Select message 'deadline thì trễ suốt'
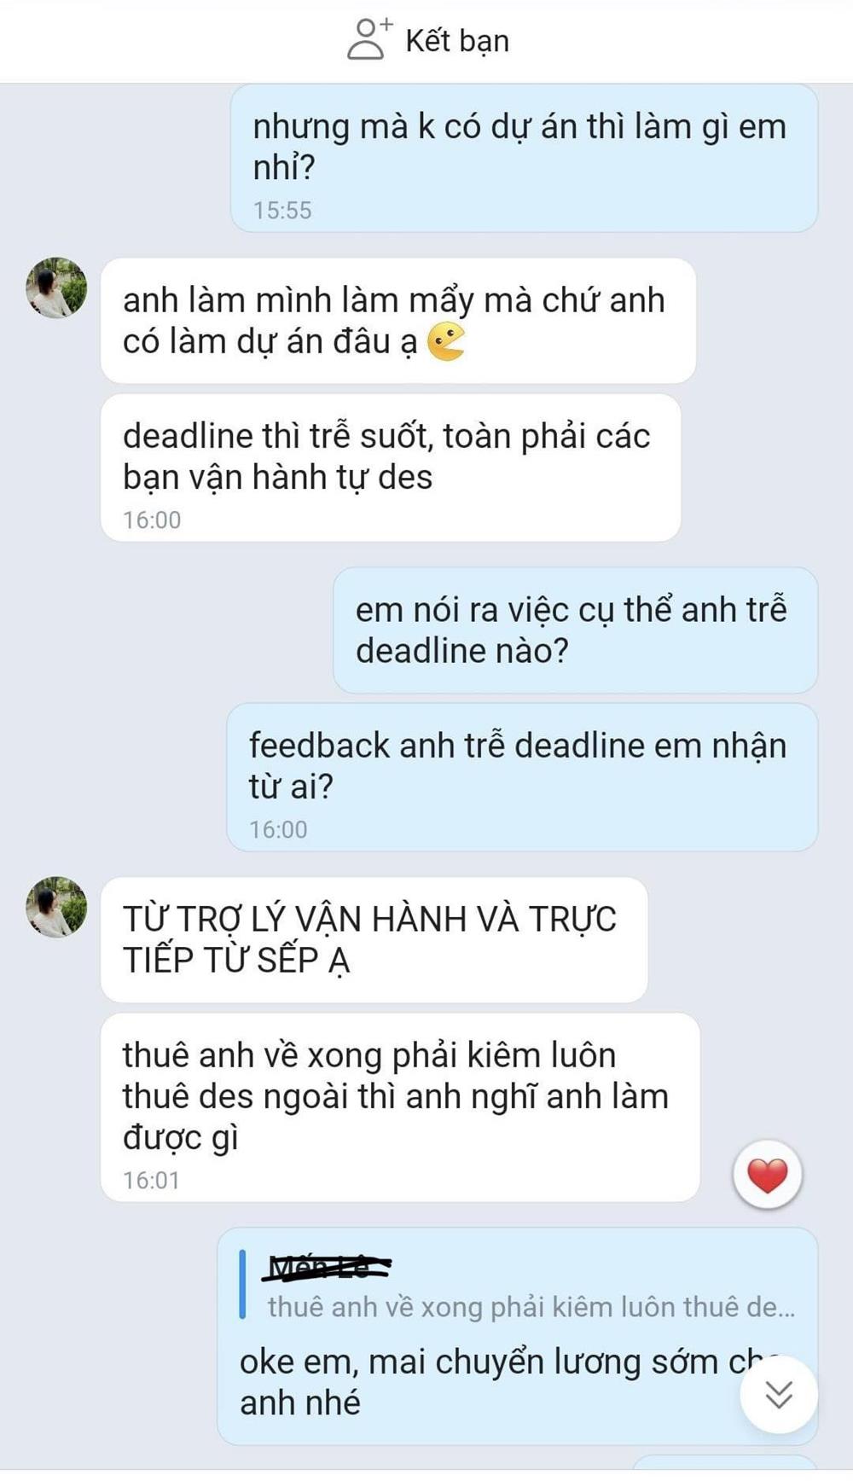Viewport: 853px width, 1481px height. tap(391, 468)
